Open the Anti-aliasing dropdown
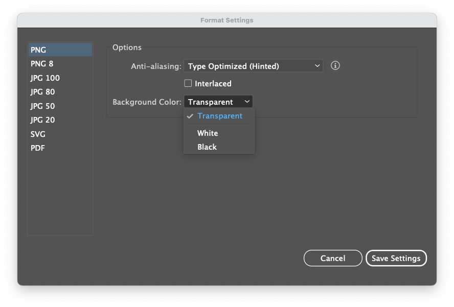Screen dimensions: 454x307 pos(253,65)
